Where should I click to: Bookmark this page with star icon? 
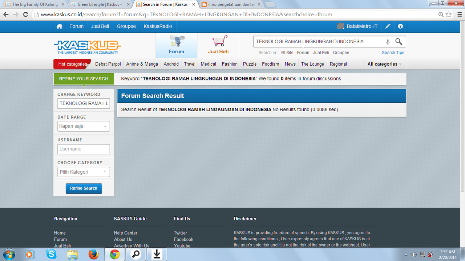(x=449, y=14)
